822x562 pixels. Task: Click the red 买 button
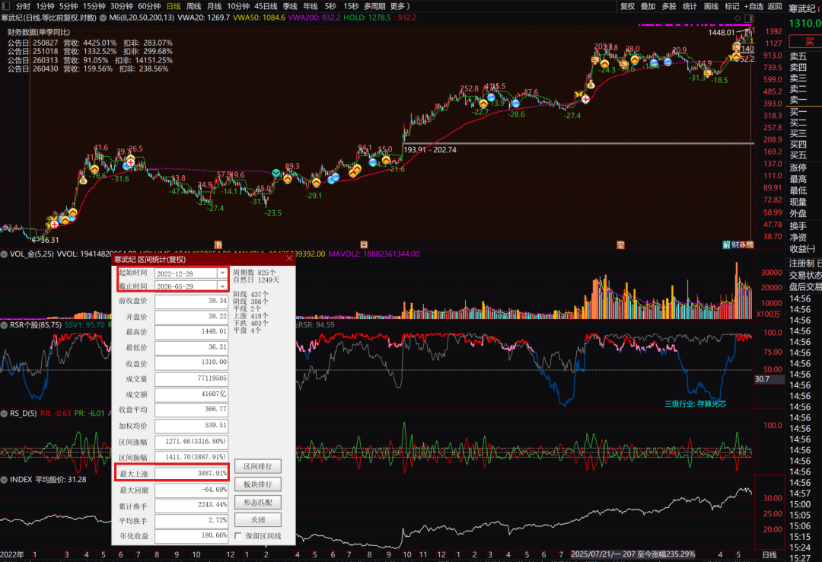click(x=806, y=41)
